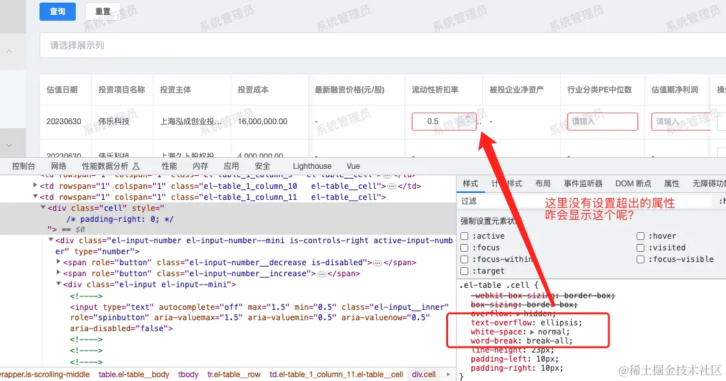The image size is (726, 381).
Task: Check the :target state checkbox
Action: tap(464, 271)
